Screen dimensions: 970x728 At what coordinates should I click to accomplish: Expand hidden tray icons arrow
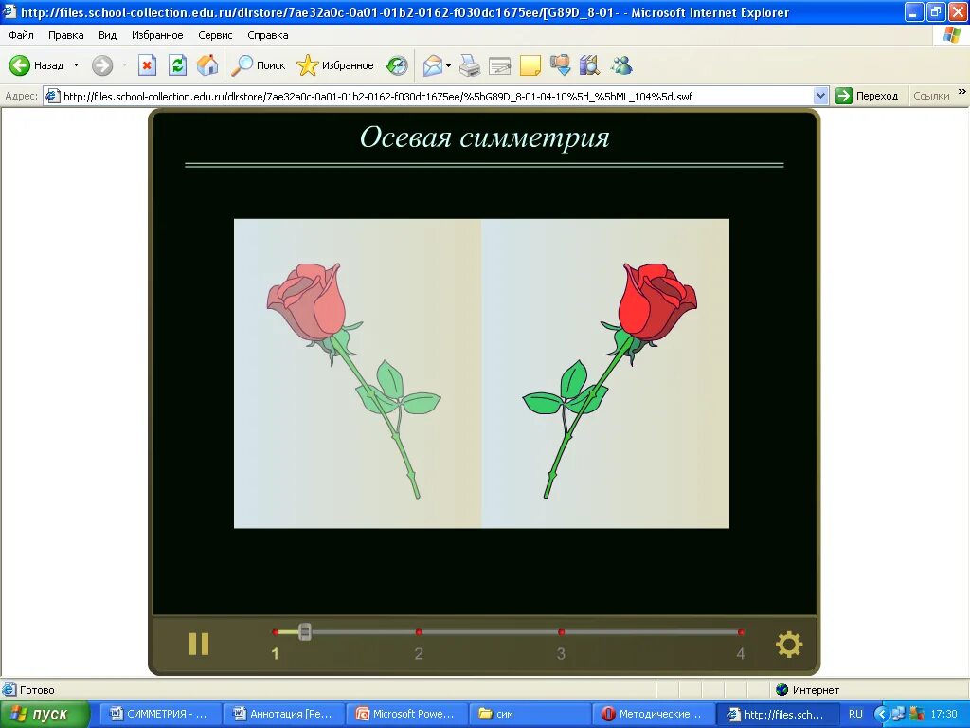(881, 715)
